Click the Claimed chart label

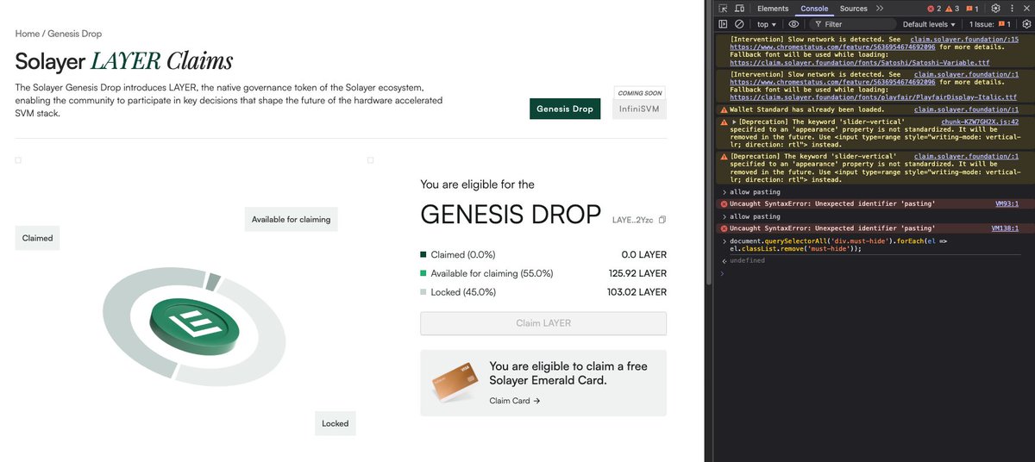[37, 238]
